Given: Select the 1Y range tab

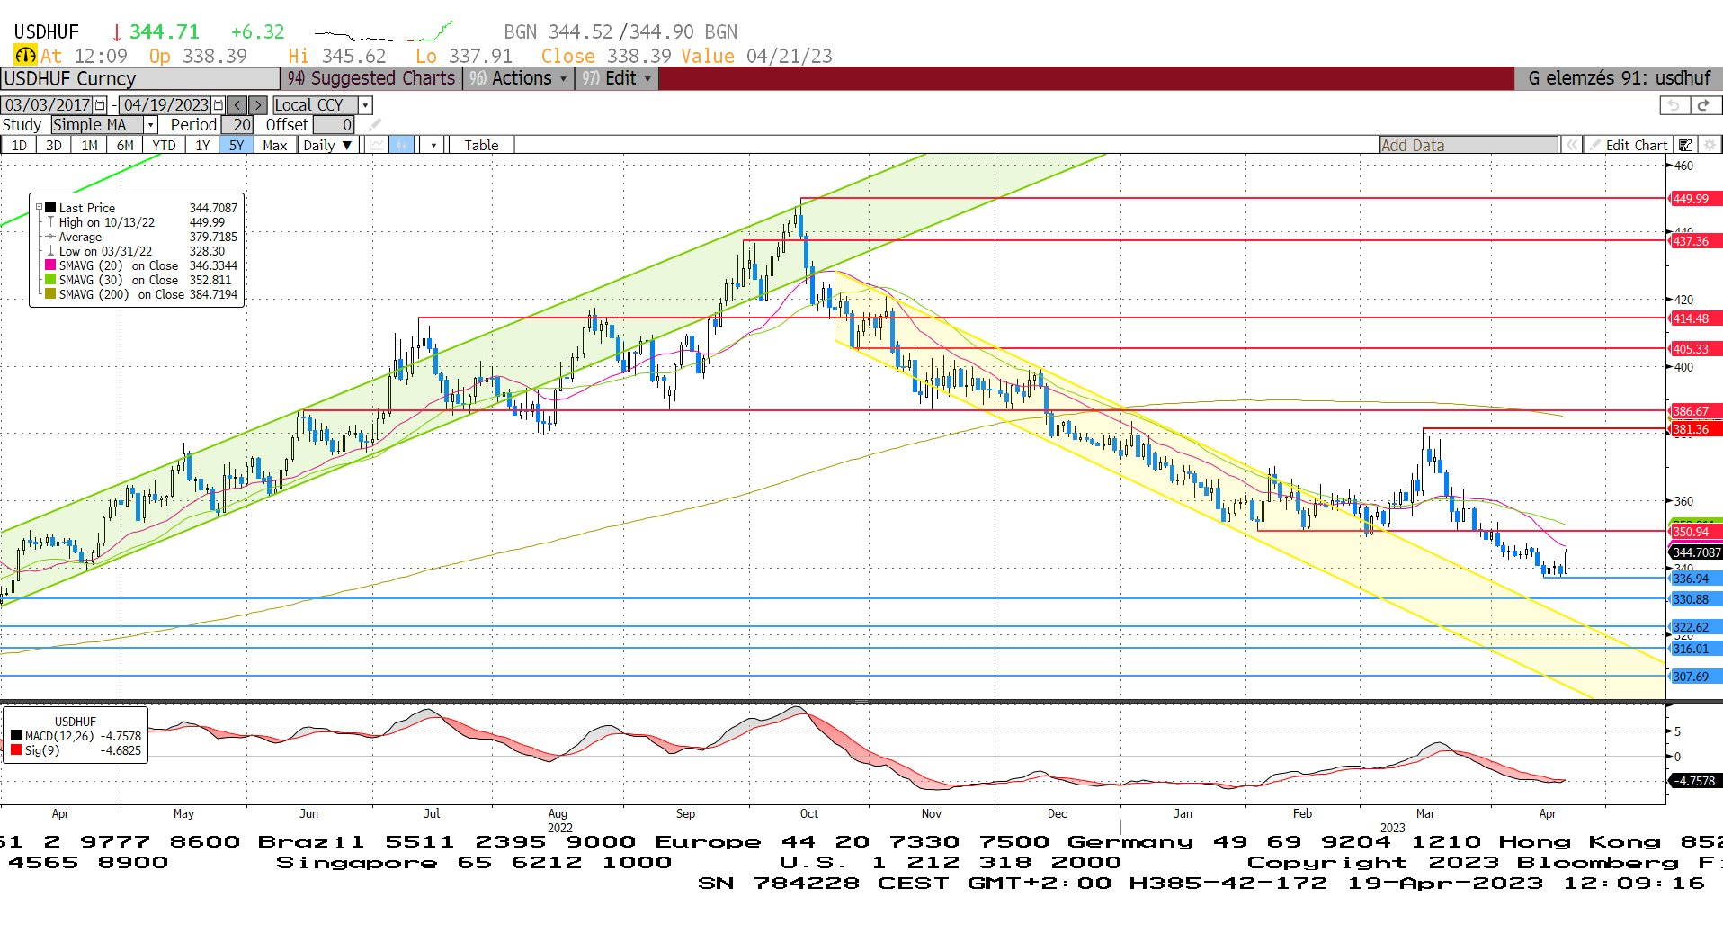Looking at the screenshot, I should click(x=202, y=145).
